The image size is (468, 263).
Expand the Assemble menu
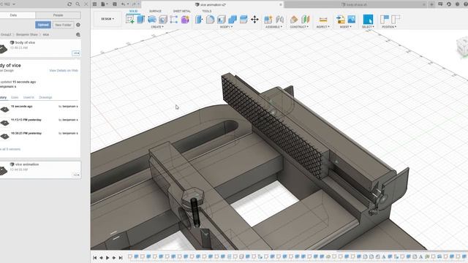coord(273,27)
